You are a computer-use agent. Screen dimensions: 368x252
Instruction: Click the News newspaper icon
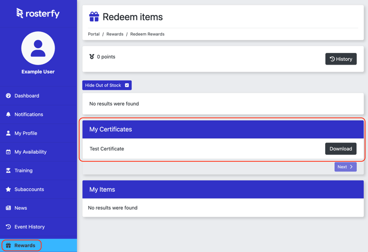(x=9, y=208)
